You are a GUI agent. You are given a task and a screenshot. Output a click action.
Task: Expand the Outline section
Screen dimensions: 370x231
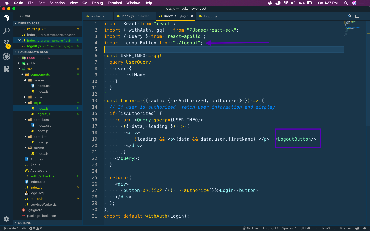coord(48,223)
